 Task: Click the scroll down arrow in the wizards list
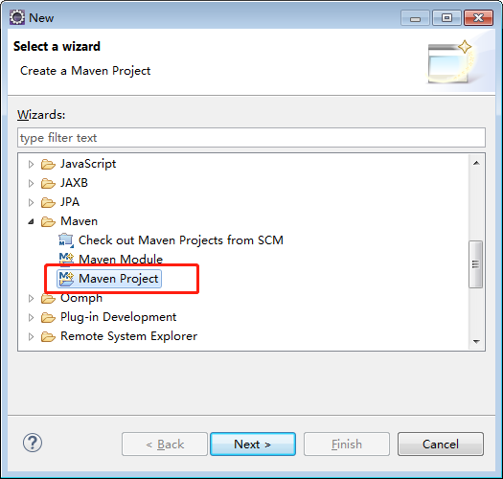pyautogui.click(x=476, y=341)
